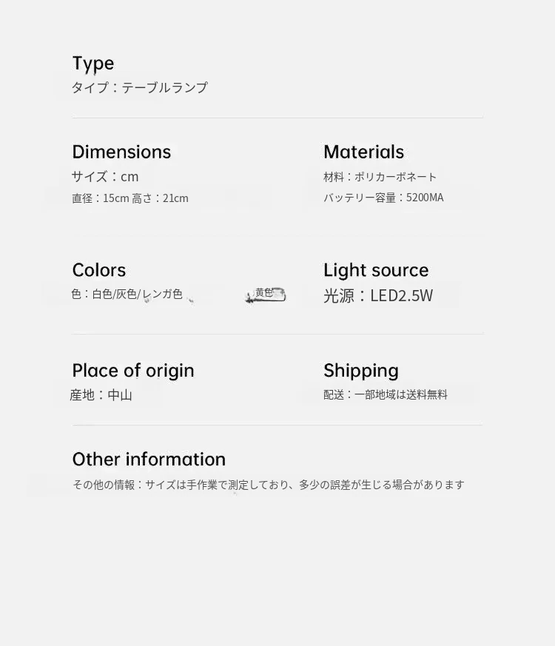This screenshot has height=646, width=555.
Task: Click the バッテリー容量：5200MA battery line
Action: pyautogui.click(x=383, y=198)
